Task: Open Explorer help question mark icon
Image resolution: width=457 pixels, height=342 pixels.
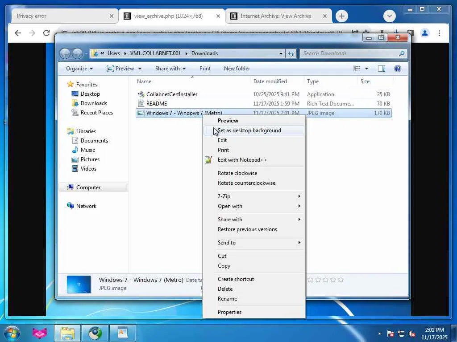Action: 398,69
